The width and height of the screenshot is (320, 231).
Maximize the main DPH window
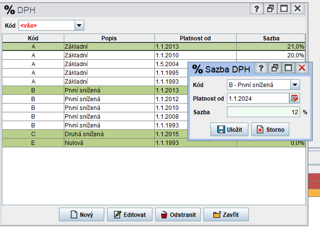(284, 9)
